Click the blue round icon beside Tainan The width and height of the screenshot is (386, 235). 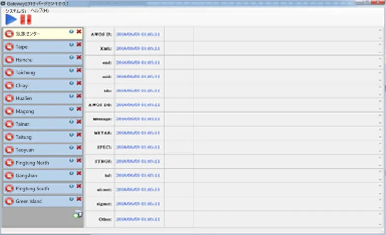[71, 122]
